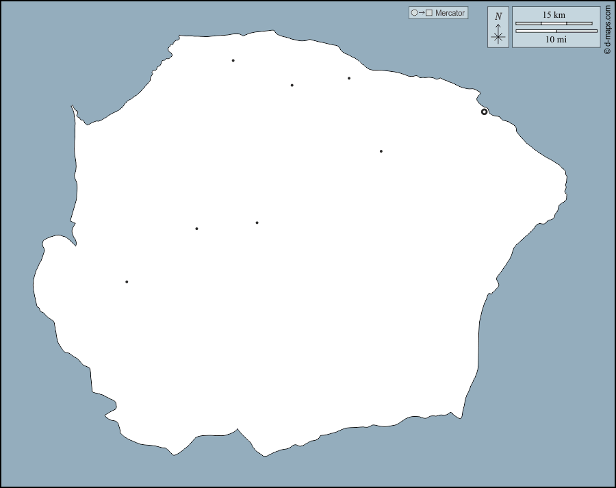
Task: Click the easternmost small city dot
Action: tap(381, 151)
